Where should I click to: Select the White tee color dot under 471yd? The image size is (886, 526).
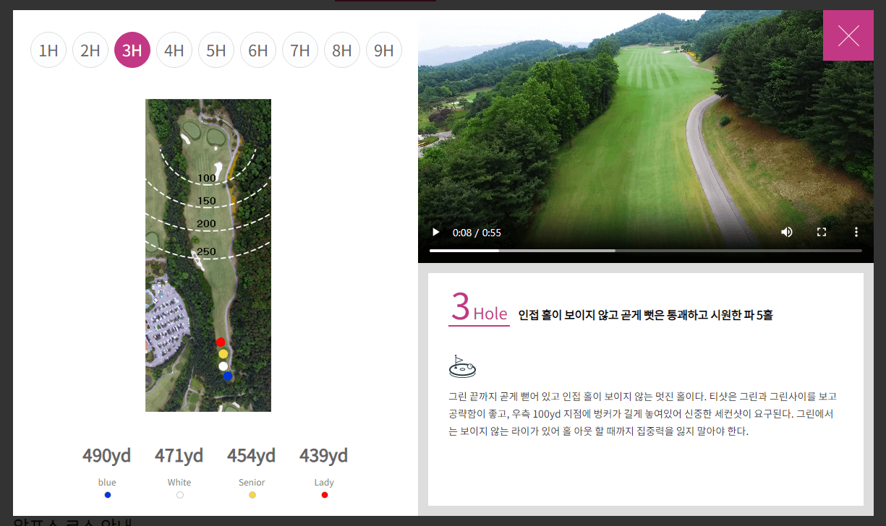coord(179,494)
